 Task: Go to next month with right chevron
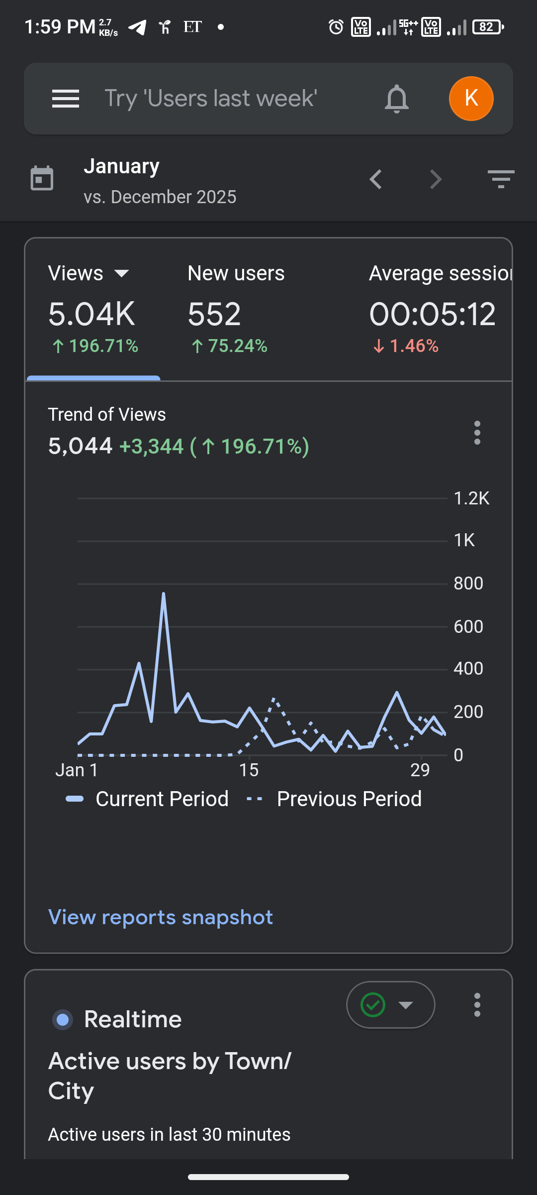436,179
